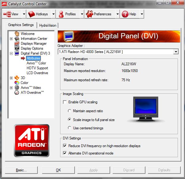This screenshot has width=185, height=179.
Task: Open the Hotkeys dropdown arrow
Action: 53,14
